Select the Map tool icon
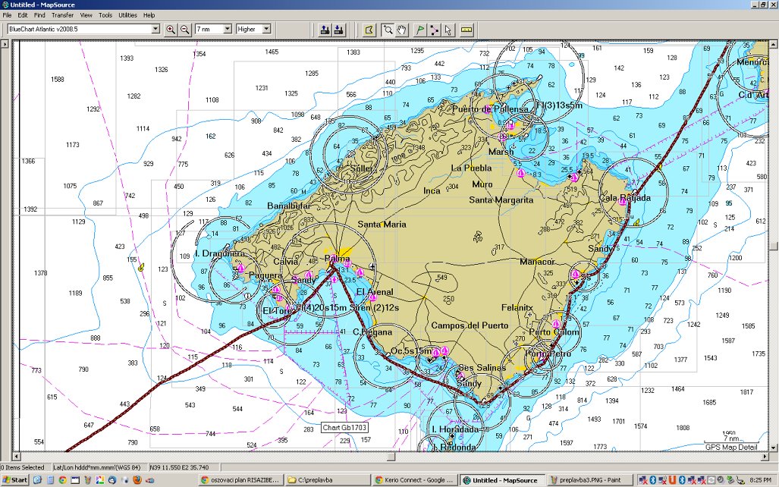The height and width of the screenshot is (487, 779). coord(369,30)
